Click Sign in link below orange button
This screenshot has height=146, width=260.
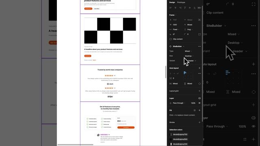tap(94, 60)
